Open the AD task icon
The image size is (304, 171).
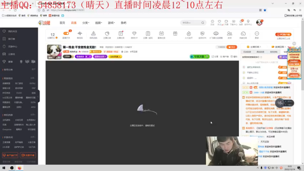[x=161, y=33]
